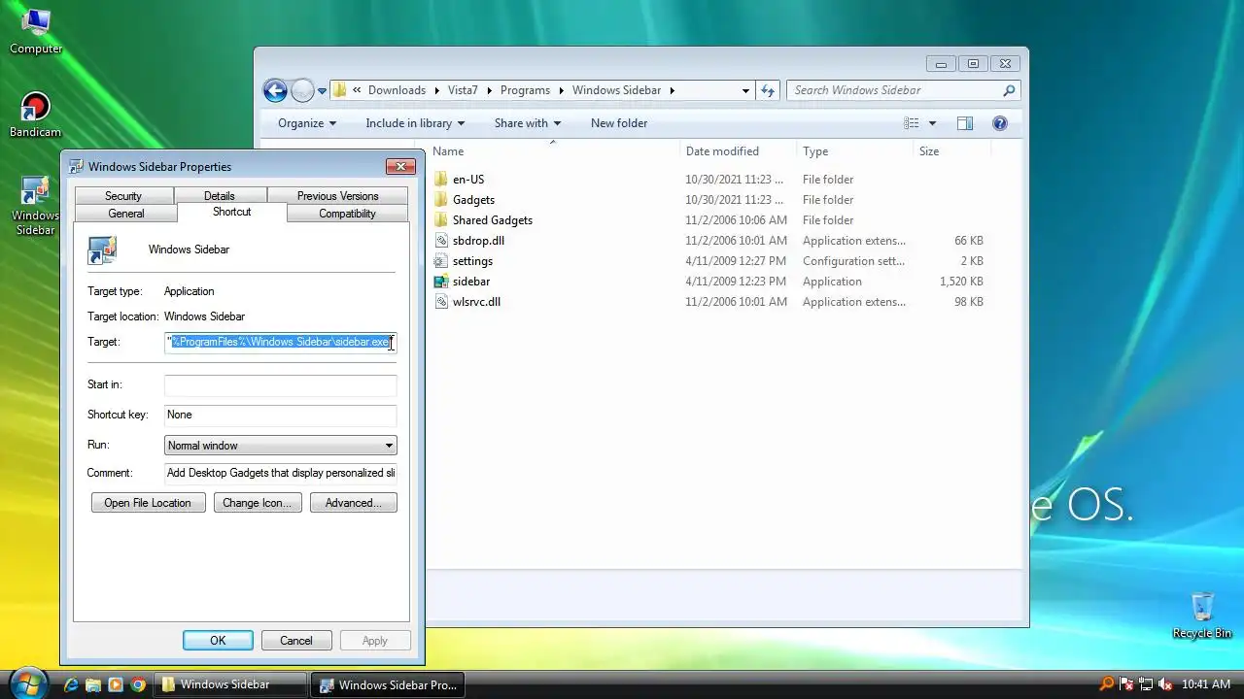1244x699 pixels.
Task: Select the Gadgets folder icon
Action: tap(441, 200)
